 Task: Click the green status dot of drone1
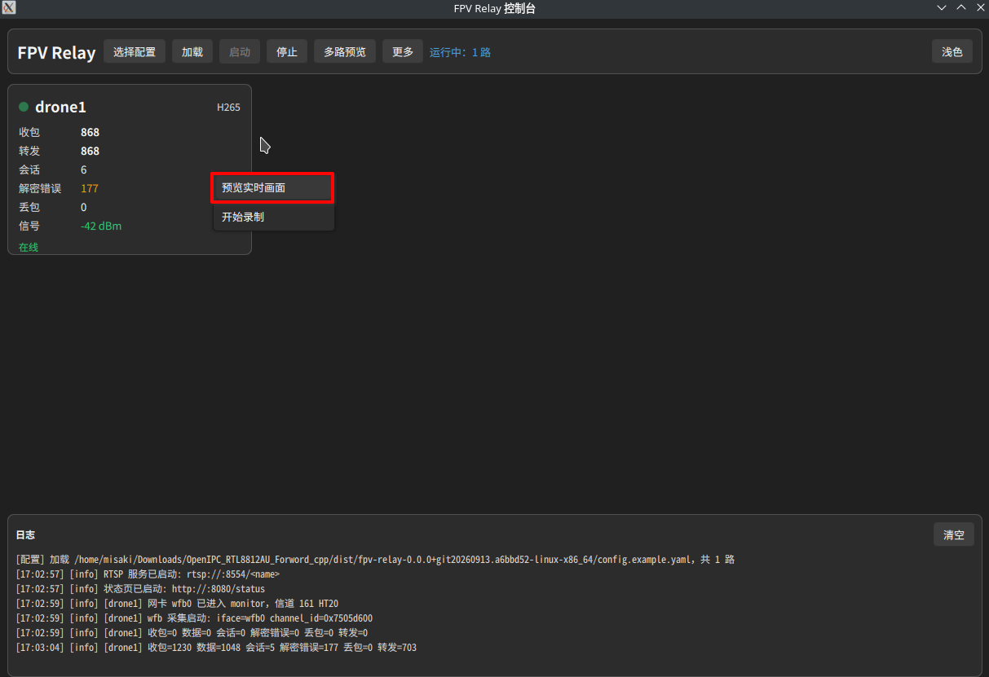tap(24, 107)
